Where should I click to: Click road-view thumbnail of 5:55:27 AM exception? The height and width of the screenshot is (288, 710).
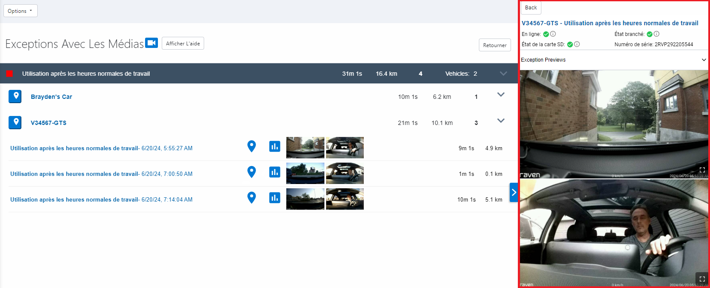click(305, 148)
